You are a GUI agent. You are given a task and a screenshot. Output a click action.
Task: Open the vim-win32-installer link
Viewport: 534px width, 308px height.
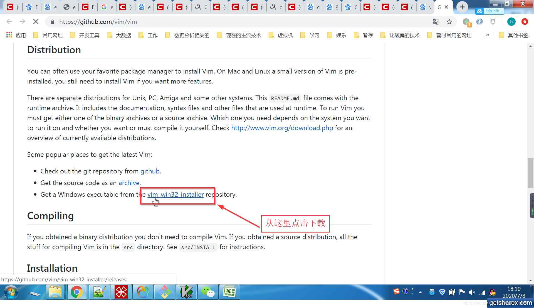tap(175, 195)
